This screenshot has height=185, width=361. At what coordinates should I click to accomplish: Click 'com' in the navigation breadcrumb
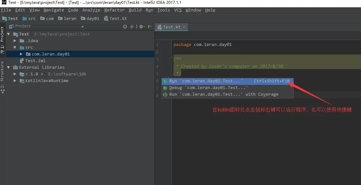(50, 19)
